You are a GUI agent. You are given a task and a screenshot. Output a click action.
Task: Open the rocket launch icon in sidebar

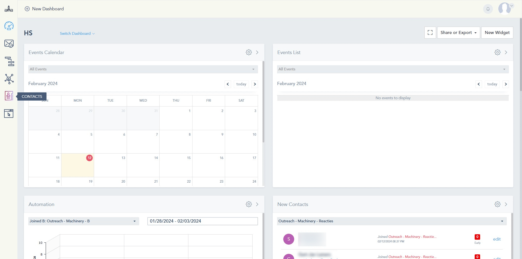point(9,9)
